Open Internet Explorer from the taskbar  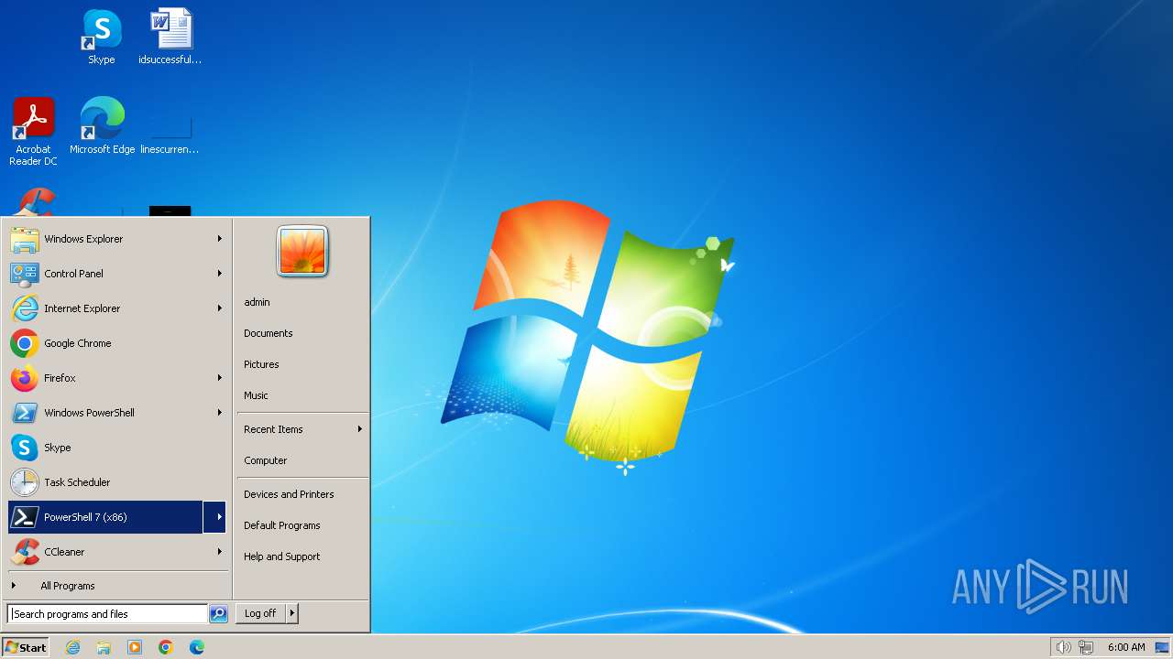(73, 647)
